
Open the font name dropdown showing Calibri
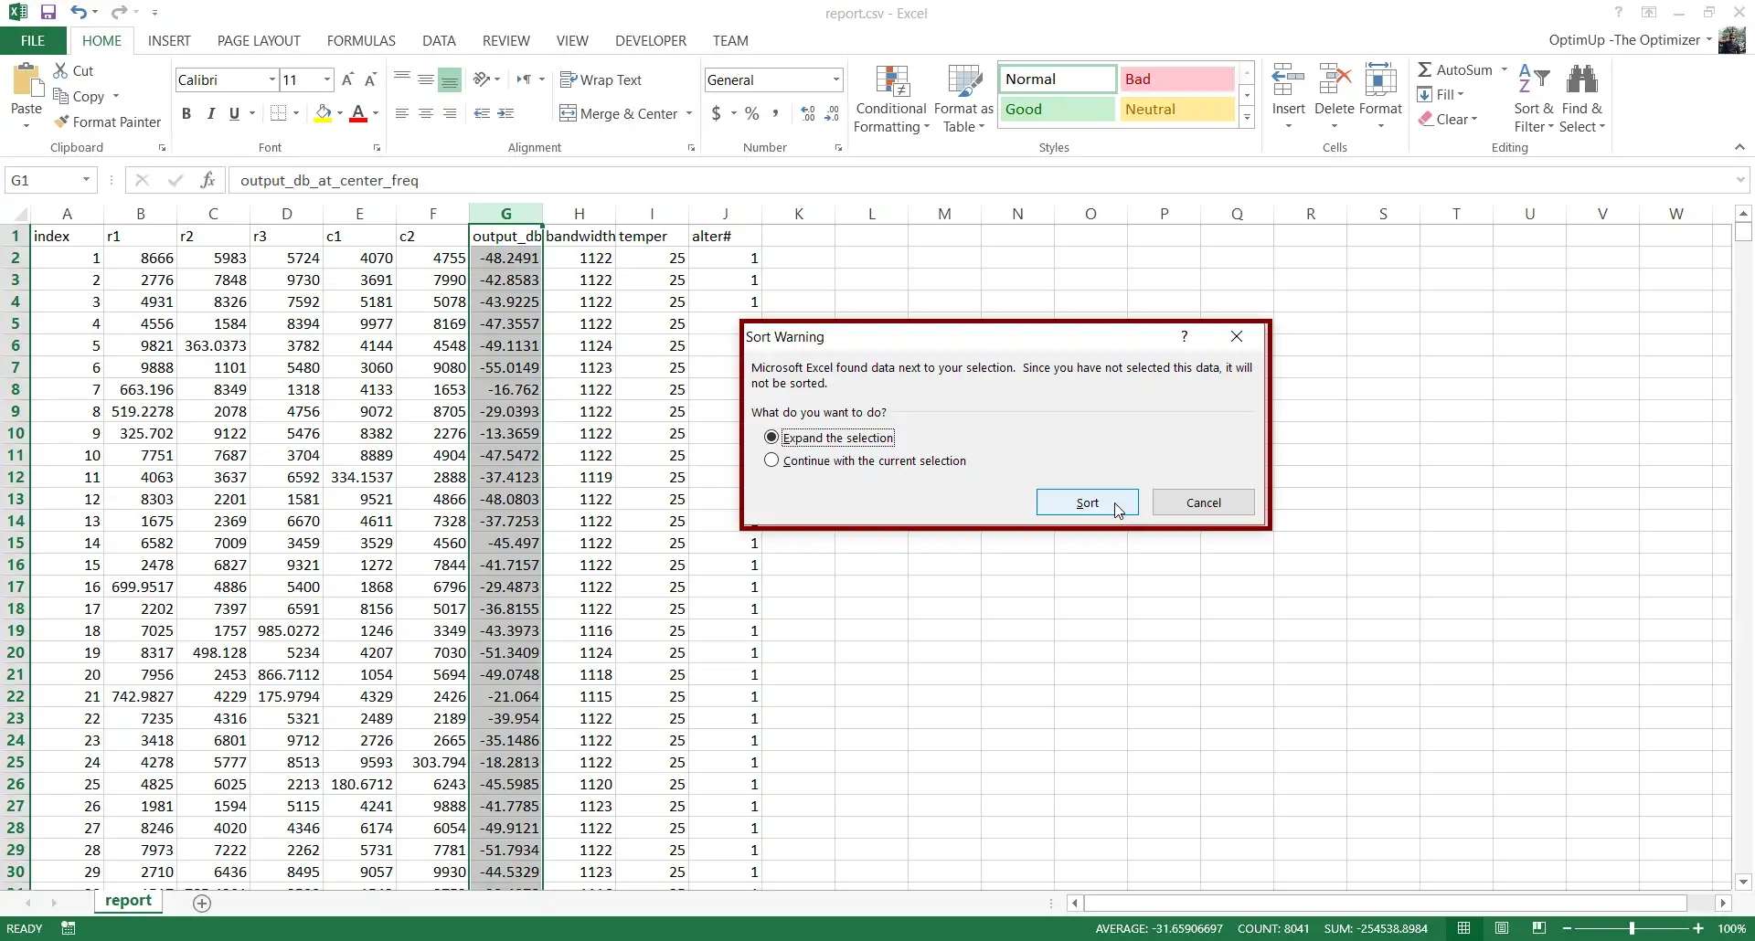[271, 79]
